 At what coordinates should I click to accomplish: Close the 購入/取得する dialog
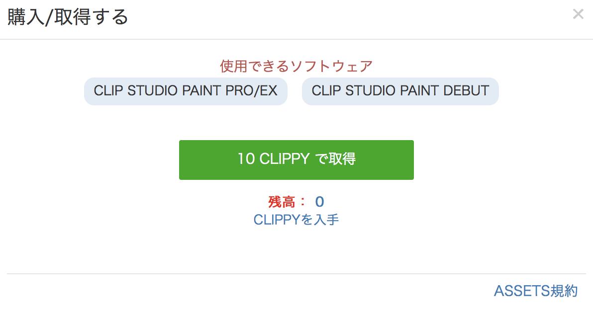(578, 14)
